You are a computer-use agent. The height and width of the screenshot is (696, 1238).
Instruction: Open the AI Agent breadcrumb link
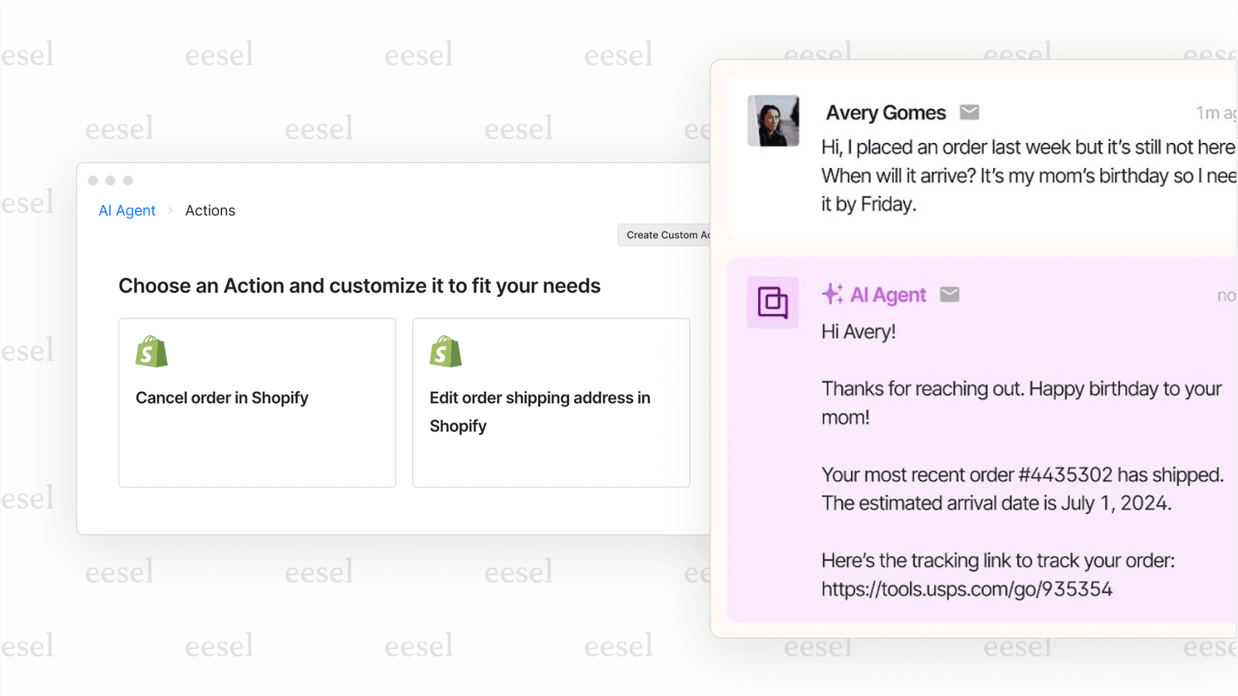pyautogui.click(x=126, y=211)
